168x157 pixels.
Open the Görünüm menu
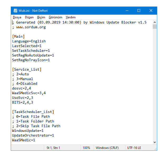[x=55, y=17]
